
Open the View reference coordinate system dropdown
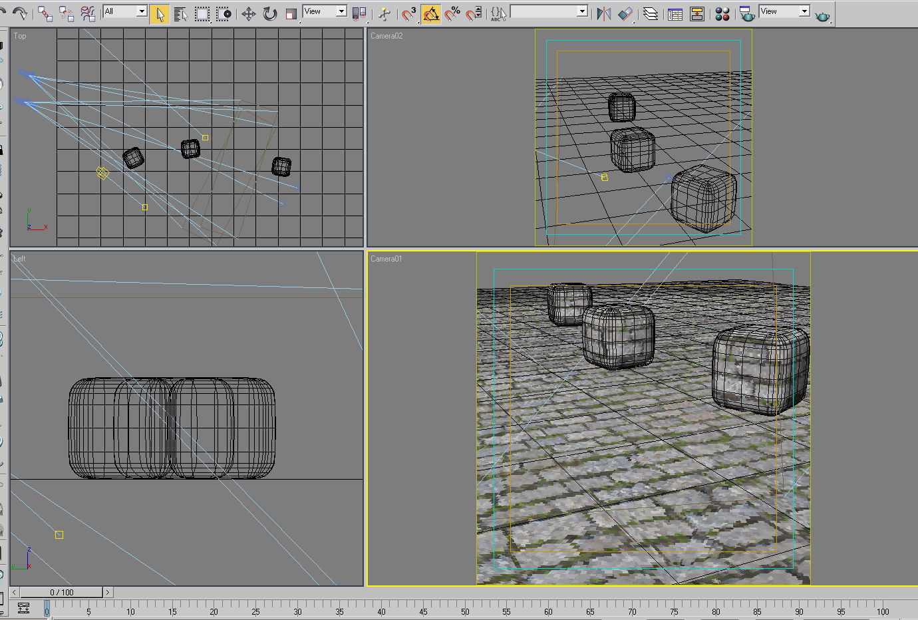pos(324,11)
